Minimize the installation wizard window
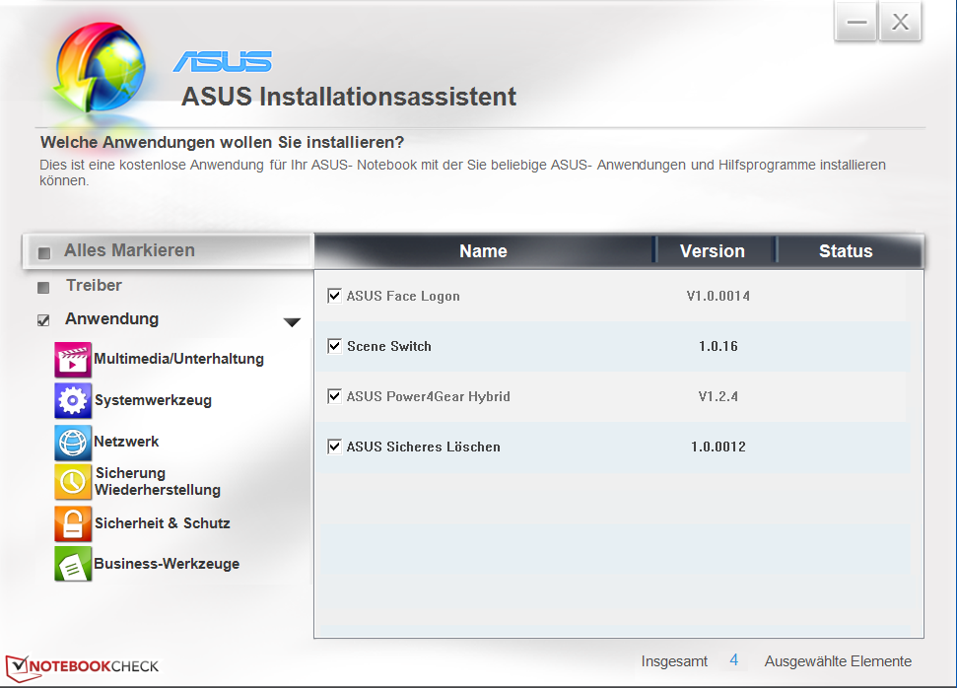957x688 pixels. 856,22
